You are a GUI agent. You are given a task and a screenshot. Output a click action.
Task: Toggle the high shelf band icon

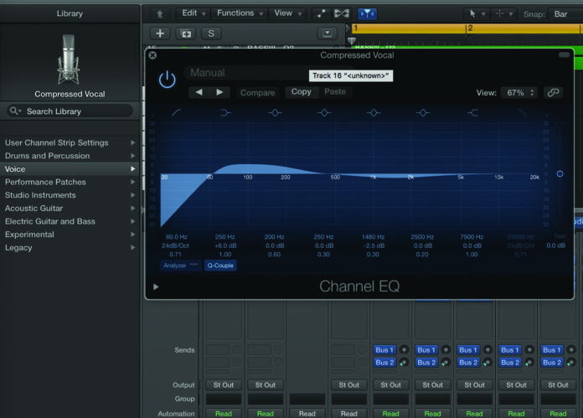point(472,113)
